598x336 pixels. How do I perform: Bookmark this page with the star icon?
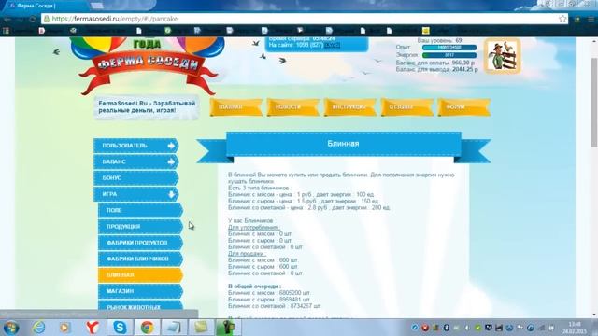pos(562,19)
